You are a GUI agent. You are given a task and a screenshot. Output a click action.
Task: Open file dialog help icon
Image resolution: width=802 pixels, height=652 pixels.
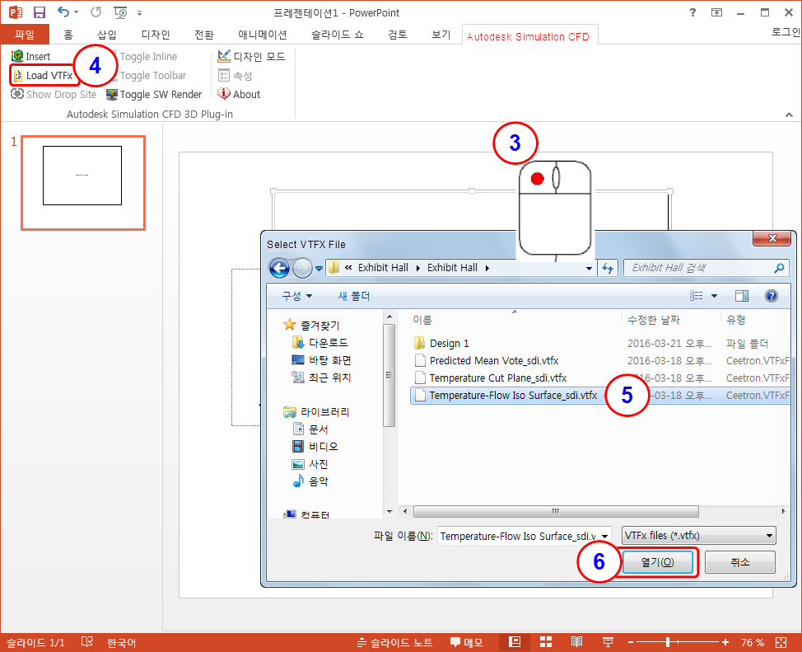coord(772,296)
